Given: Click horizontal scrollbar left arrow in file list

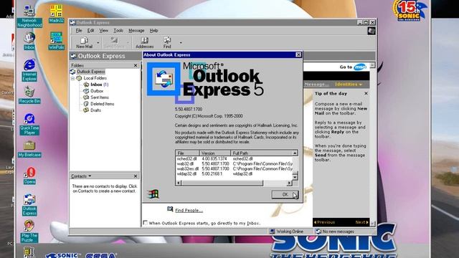Looking at the screenshot, I should (x=179, y=183).
